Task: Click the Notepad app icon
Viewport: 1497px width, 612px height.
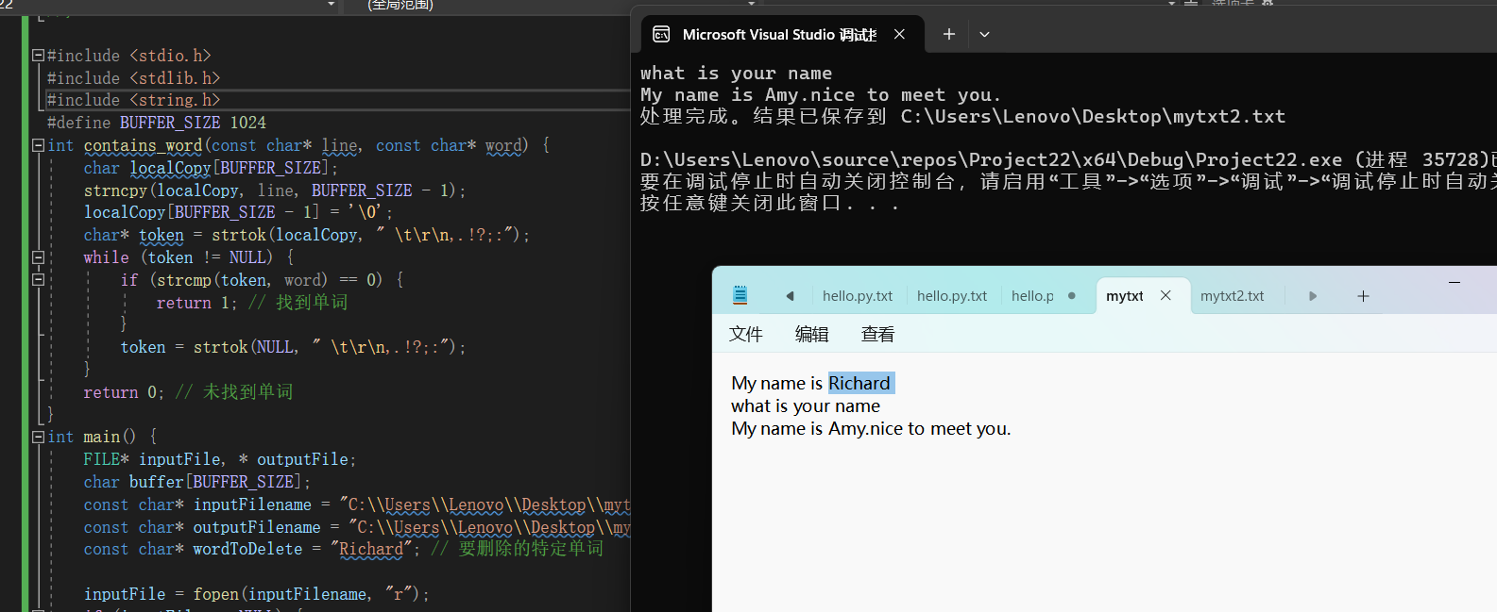Action: [x=740, y=295]
